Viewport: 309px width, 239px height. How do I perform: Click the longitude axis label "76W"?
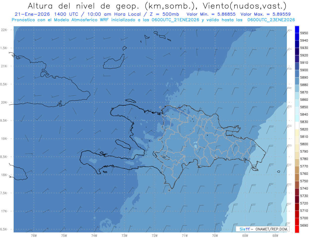[x=34, y=236]
